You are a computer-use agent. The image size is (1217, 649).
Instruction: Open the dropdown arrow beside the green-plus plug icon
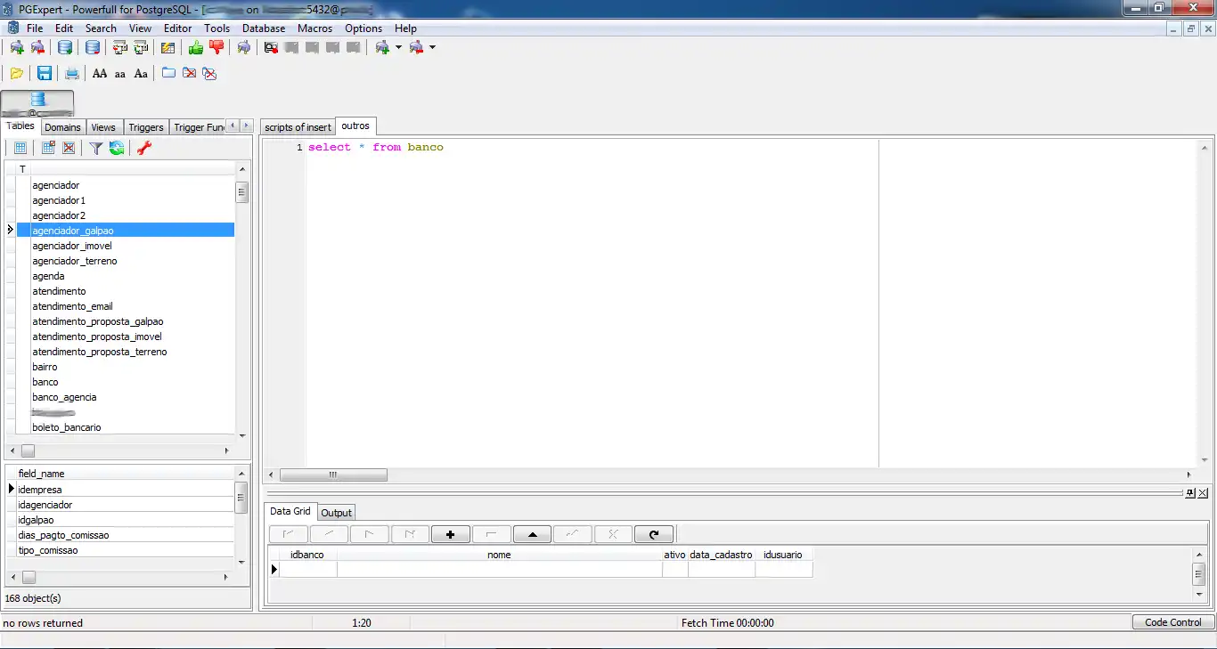click(x=398, y=47)
